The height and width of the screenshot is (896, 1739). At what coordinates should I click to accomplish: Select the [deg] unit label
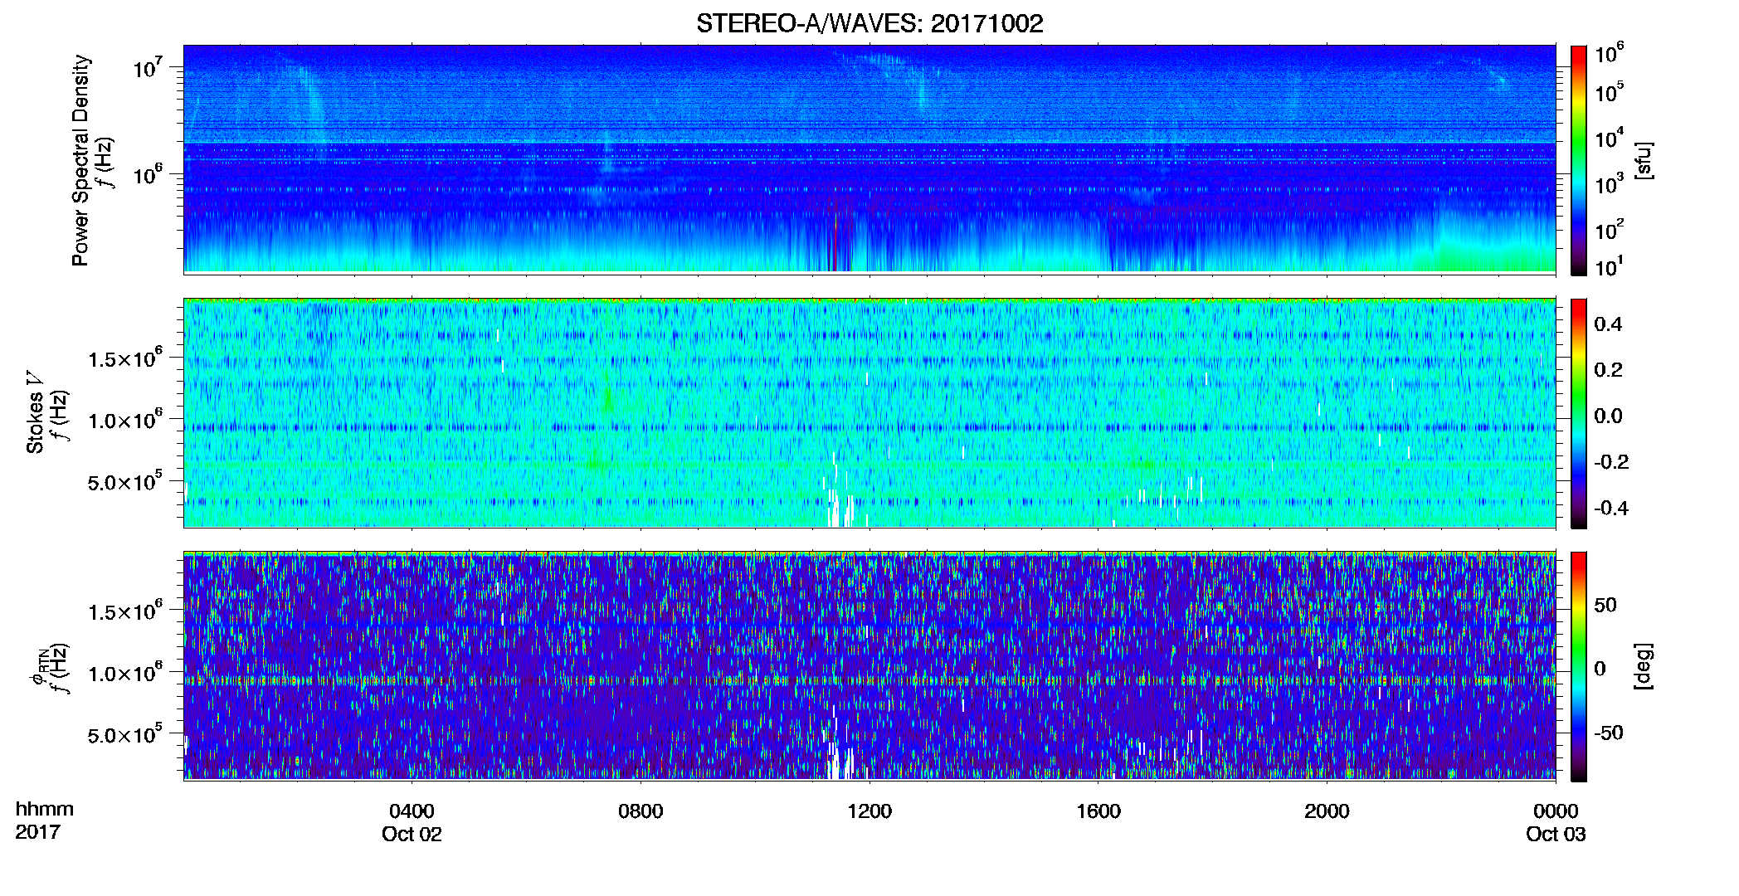(1644, 666)
